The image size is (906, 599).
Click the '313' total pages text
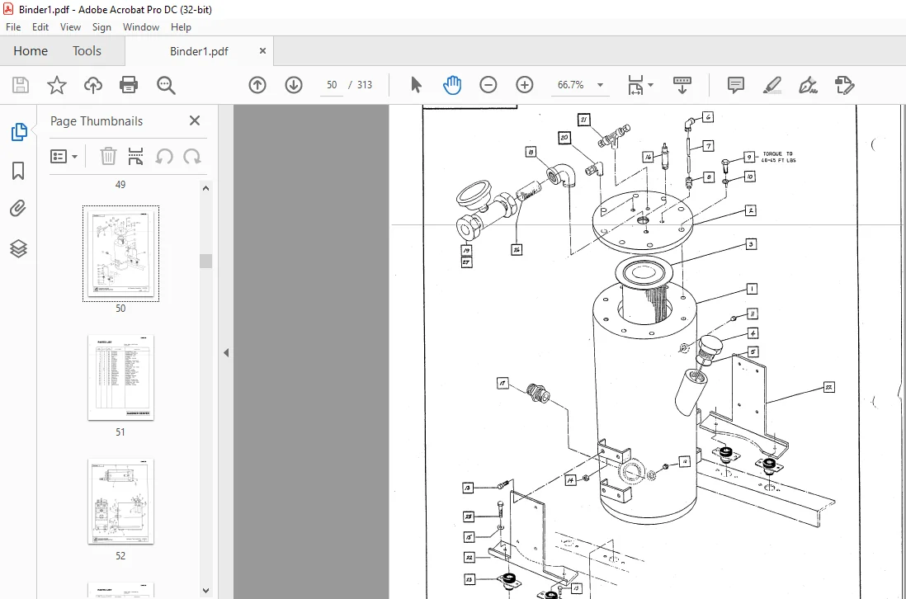[x=365, y=85]
